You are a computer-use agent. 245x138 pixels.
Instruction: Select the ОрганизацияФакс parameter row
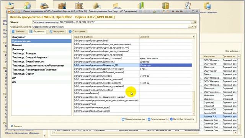(133, 104)
